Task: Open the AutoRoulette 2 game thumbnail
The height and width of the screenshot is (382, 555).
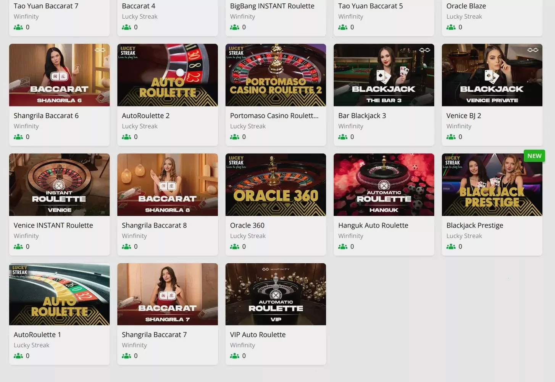Action: tap(168, 75)
